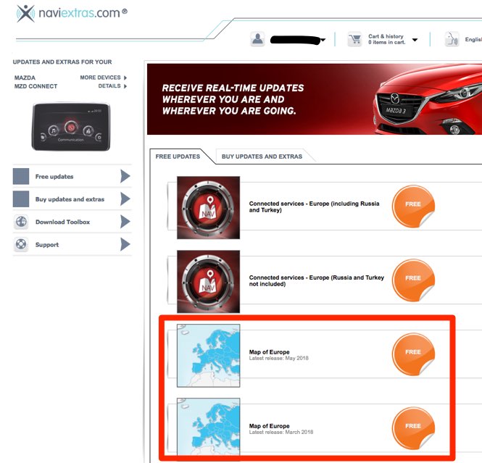
Task: Click FREE badge for Connected services including Russia
Action: tap(413, 206)
